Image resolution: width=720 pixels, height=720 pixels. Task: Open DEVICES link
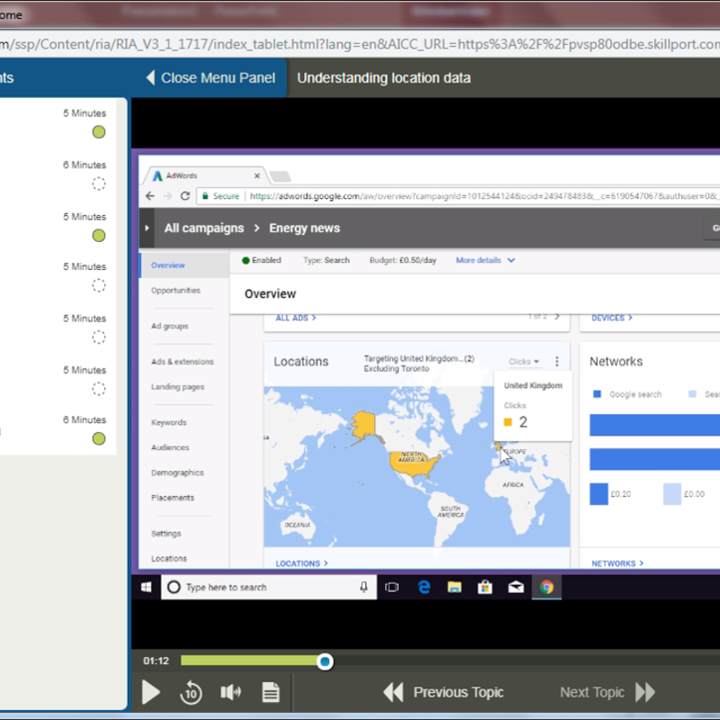(612, 318)
